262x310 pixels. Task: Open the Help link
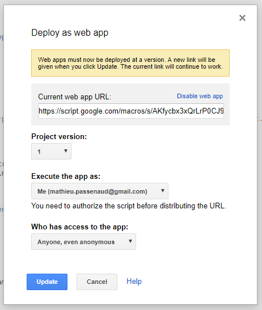134,282
